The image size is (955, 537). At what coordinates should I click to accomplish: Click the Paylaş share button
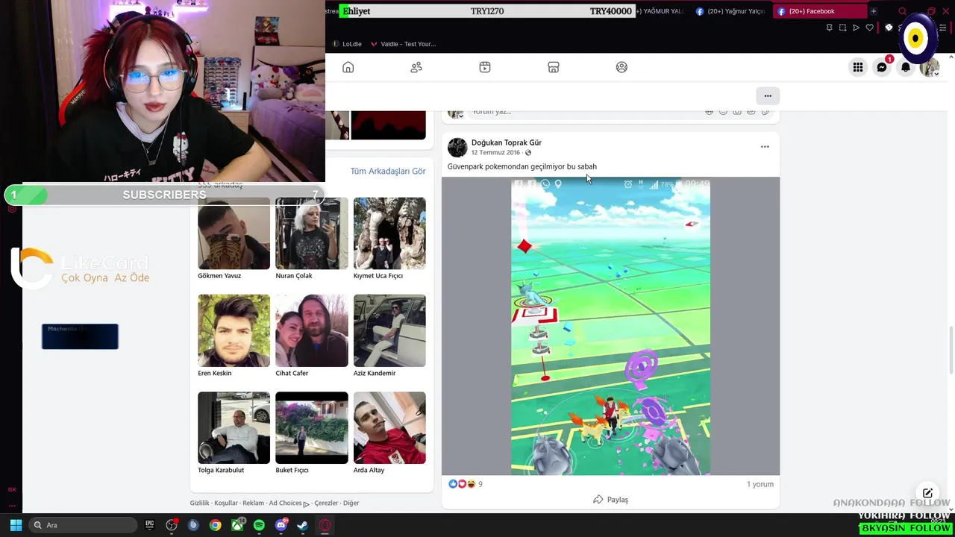coord(610,500)
